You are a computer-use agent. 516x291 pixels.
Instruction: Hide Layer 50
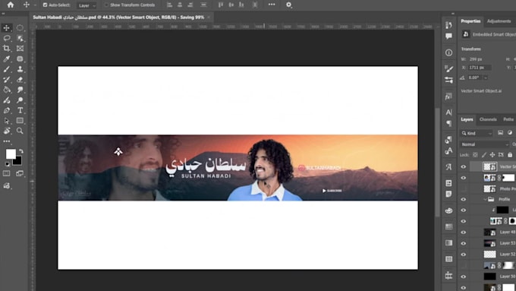click(x=464, y=277)
